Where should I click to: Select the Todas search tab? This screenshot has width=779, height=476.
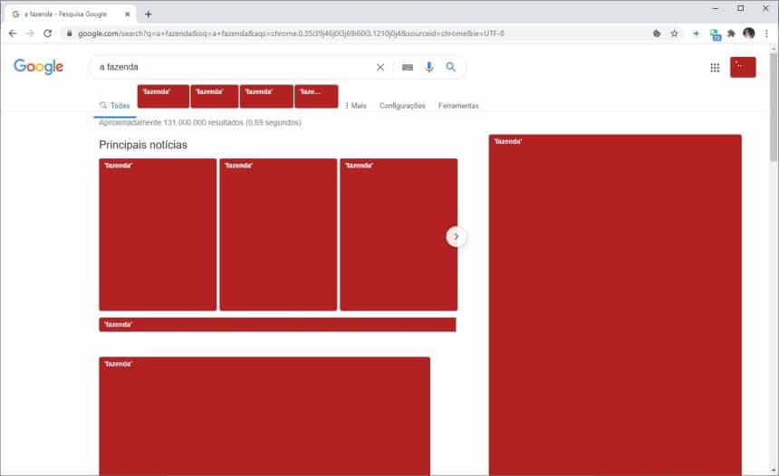115,106
